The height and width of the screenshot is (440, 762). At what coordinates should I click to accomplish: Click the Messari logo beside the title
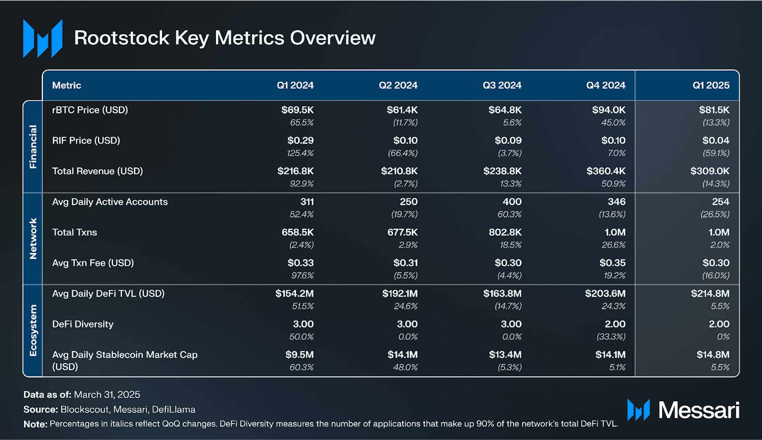tap(43, 38)
